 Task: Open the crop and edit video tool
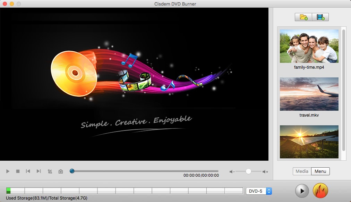pos(50,171)
